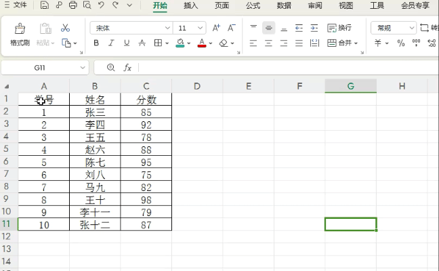This screenshot has width=439, height=271.
Task: Open 工具 tab
Action: 377,5
